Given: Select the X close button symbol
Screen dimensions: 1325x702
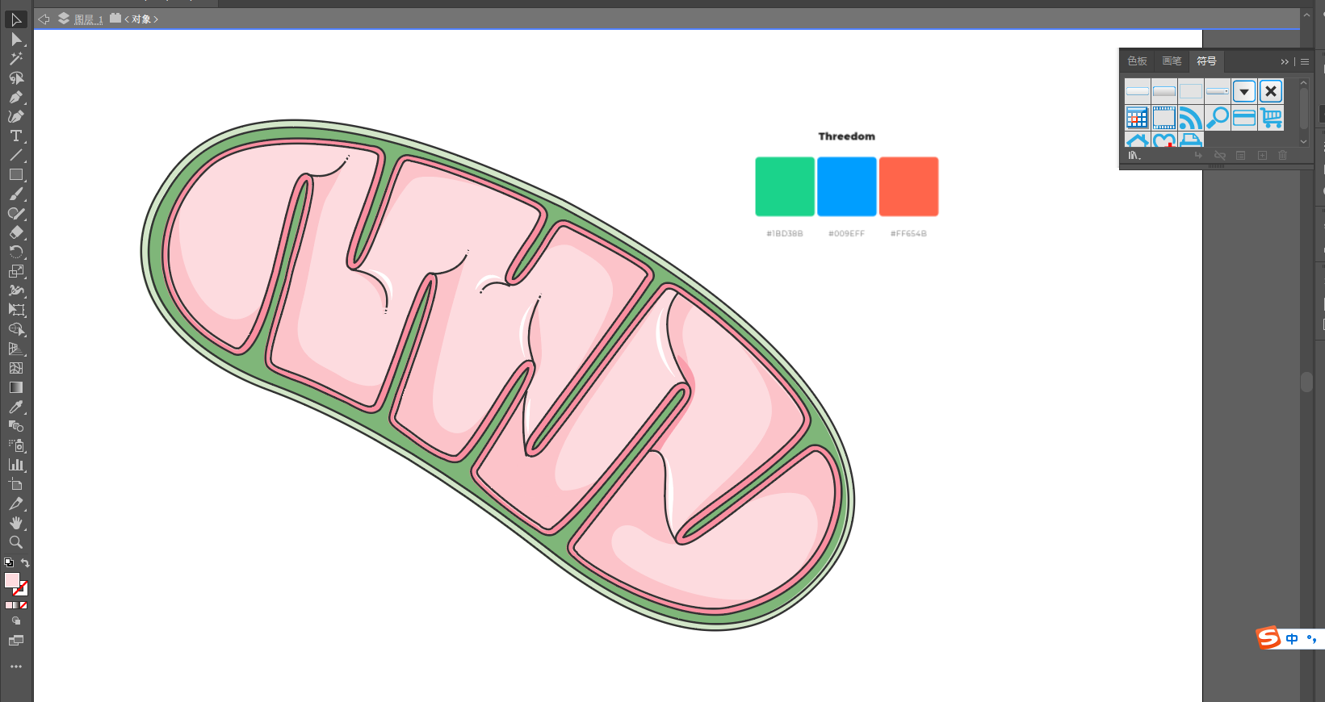Looking at the screenshot, I should tap(1271, 91).
